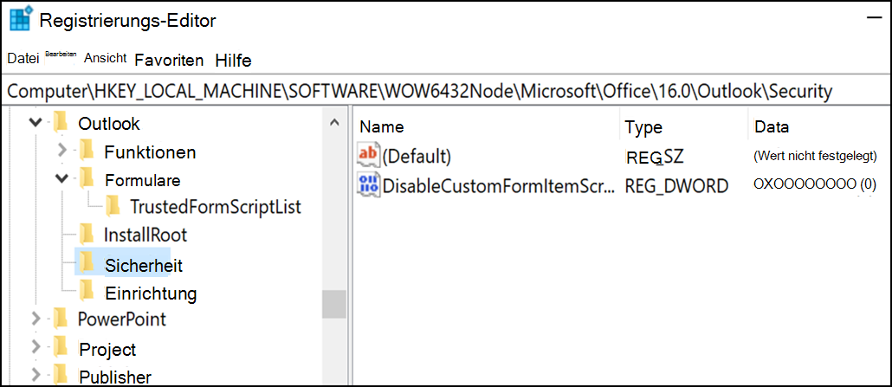Collapse the Outlook tree node

point(36,123)
